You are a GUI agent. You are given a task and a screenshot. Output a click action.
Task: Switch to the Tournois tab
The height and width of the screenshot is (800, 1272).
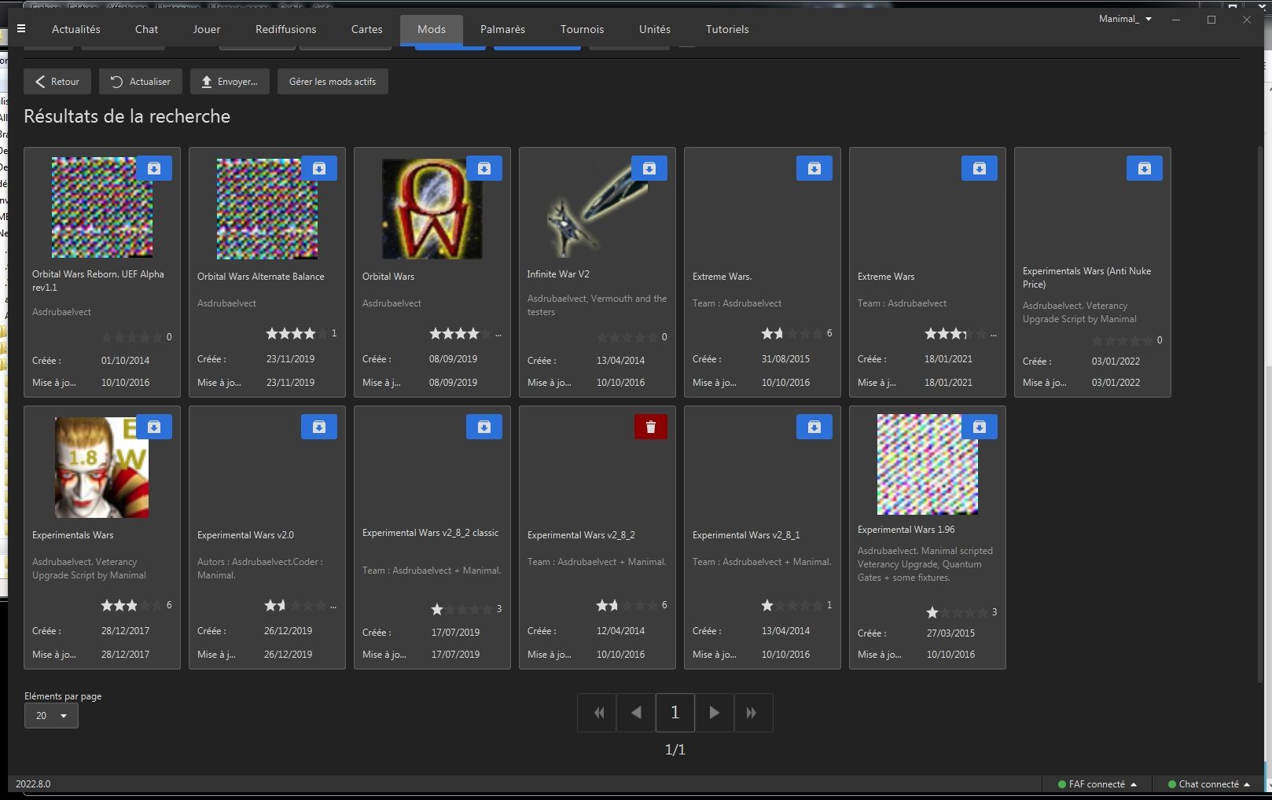583,29
